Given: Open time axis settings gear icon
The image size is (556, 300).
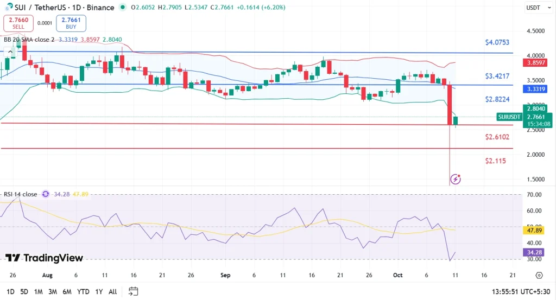Looking at the screenshot, I should coord(538,275).
